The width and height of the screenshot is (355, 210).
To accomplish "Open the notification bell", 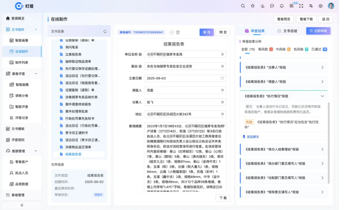I will coord(282,6).
